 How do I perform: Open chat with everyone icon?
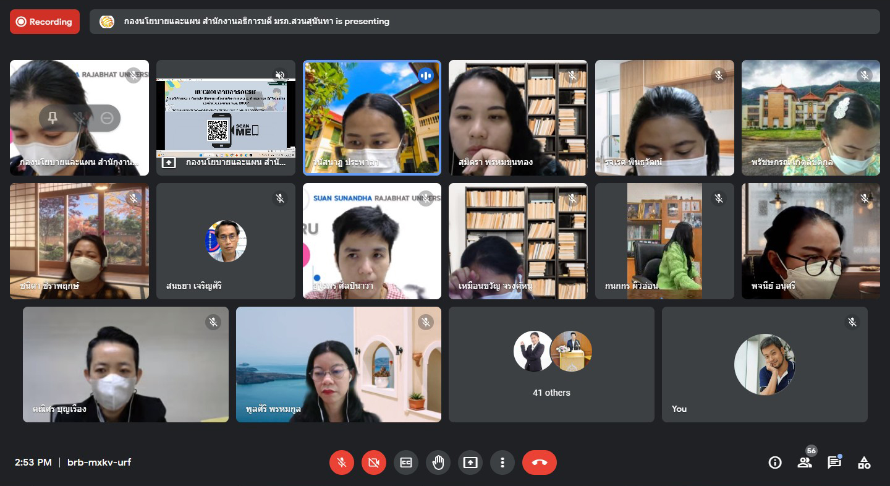coord(834,463)
